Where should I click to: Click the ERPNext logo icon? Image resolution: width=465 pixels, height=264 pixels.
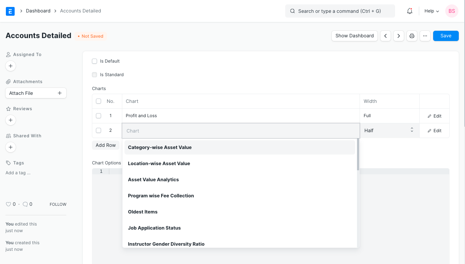click(x=10, y=11)
